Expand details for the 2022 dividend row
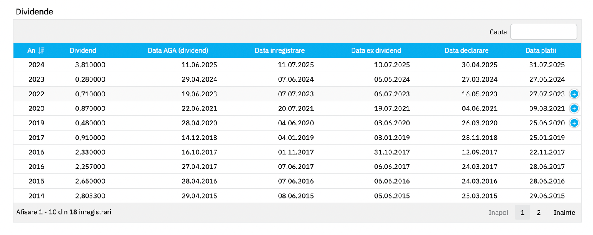Screen dimensions: 593x235 574,94
